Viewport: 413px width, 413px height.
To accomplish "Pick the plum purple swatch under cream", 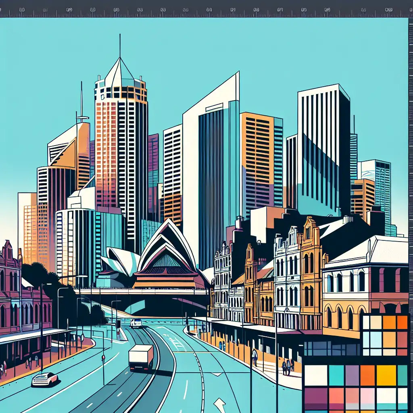I will coord(316,396).
